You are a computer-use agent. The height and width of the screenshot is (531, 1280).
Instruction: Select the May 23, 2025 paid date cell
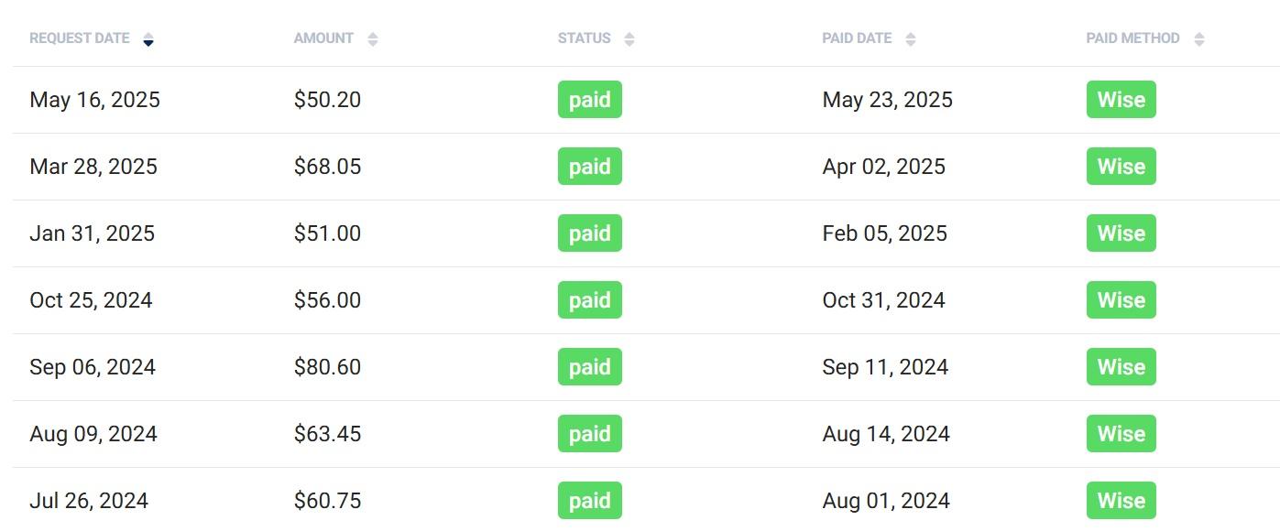(888, 100)
